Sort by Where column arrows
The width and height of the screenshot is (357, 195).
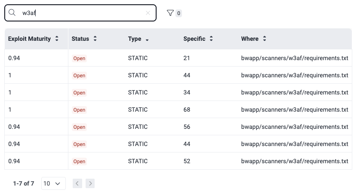[x=265, y=39]
